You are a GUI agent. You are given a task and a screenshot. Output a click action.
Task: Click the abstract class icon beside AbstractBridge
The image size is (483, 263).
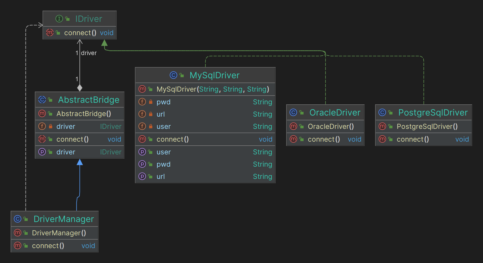pos(42,100)
